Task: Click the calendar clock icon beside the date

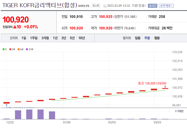Action: [105, 6]
